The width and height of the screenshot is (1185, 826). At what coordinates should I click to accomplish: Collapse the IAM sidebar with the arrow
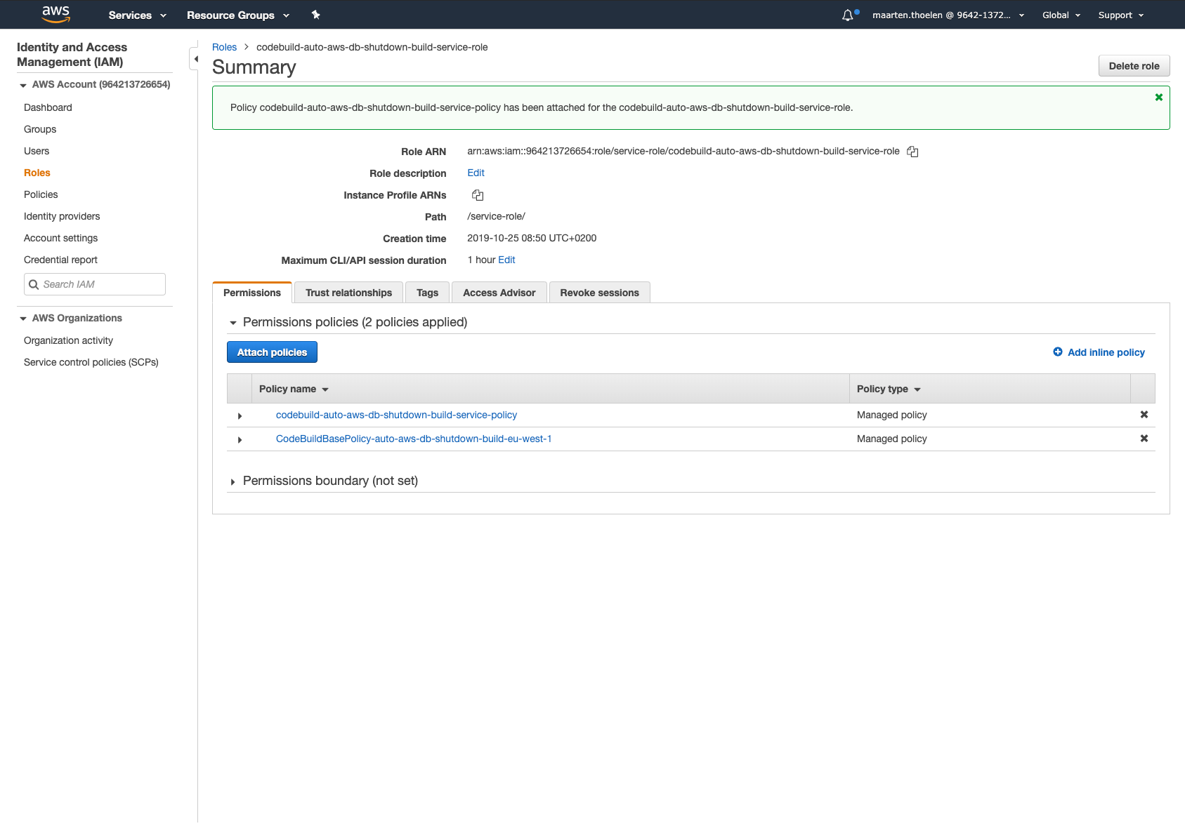click(196, 59)
